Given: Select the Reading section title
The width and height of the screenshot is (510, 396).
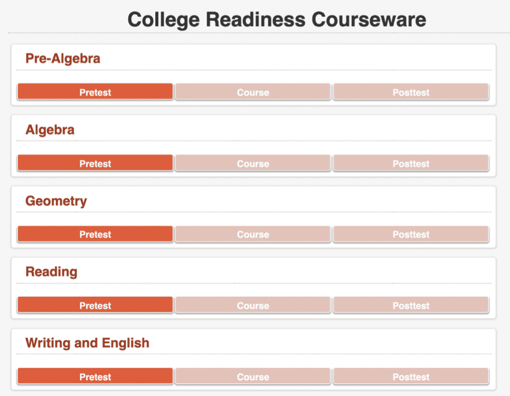Looking at the screenshot, I should 51,272.
